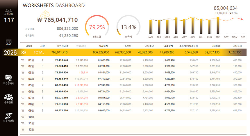Click the 재직인원 people icon
The width and height of the screenshot is (250, 136).
[x=9, y=10]
